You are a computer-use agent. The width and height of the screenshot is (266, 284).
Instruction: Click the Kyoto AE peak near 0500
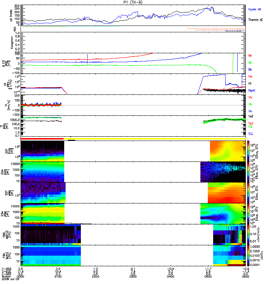pos(211,7)
